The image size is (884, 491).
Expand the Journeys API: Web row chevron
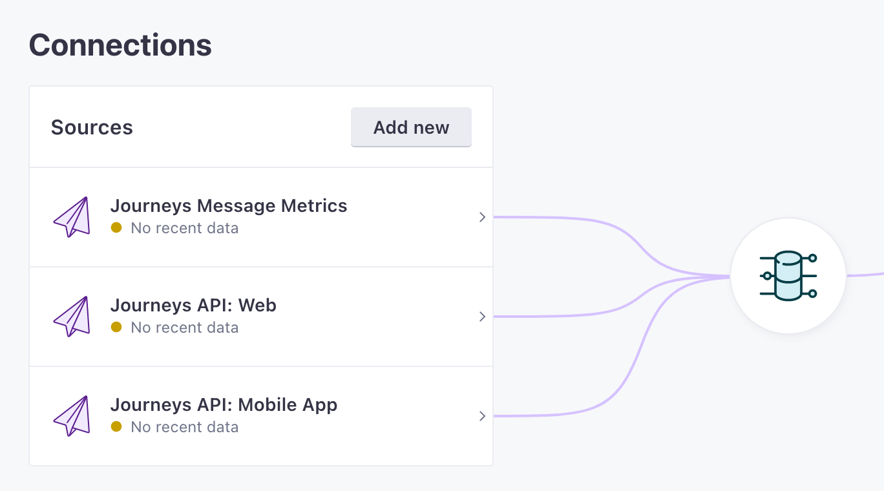(x=482, y=317)
